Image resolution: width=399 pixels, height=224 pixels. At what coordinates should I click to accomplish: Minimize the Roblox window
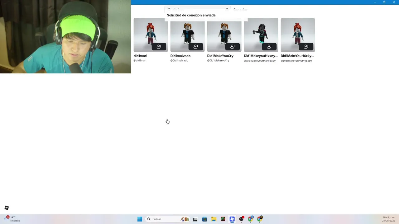click(375, 2)
